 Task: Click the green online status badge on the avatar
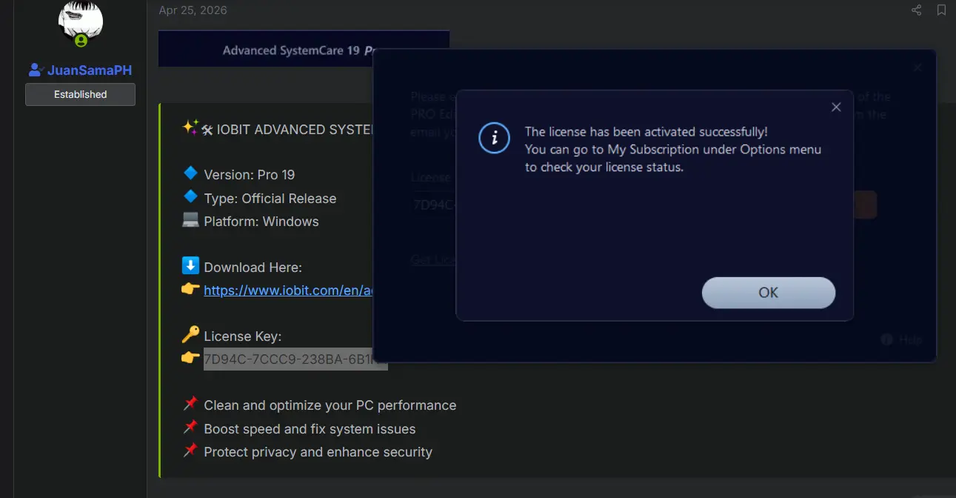[x=81, y=41]
